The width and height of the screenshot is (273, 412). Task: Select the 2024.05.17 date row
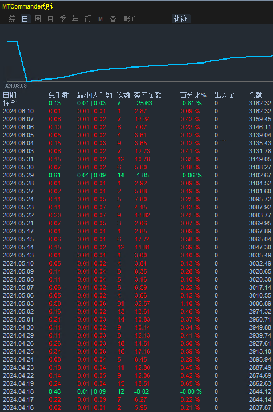[x=136, y=231]
